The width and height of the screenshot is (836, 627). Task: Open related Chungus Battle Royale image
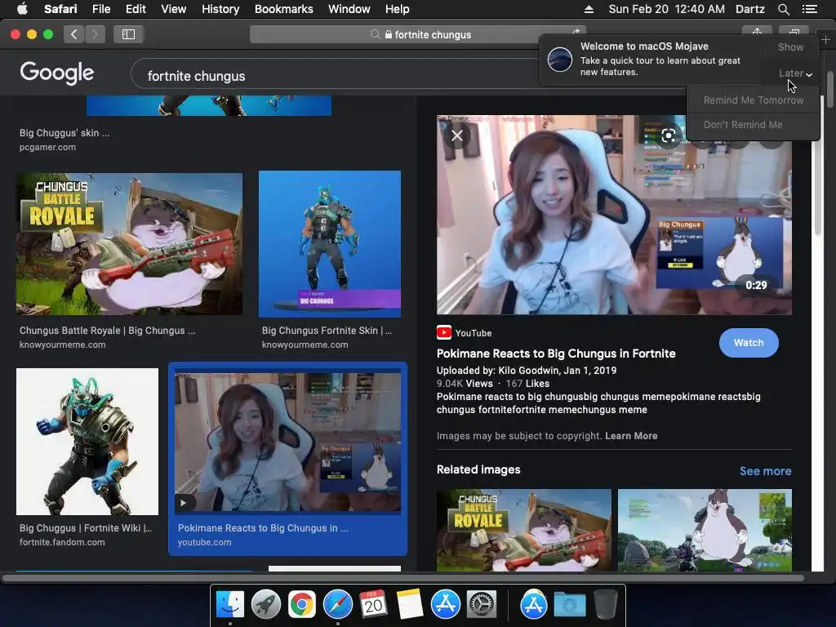coord(523,530)
